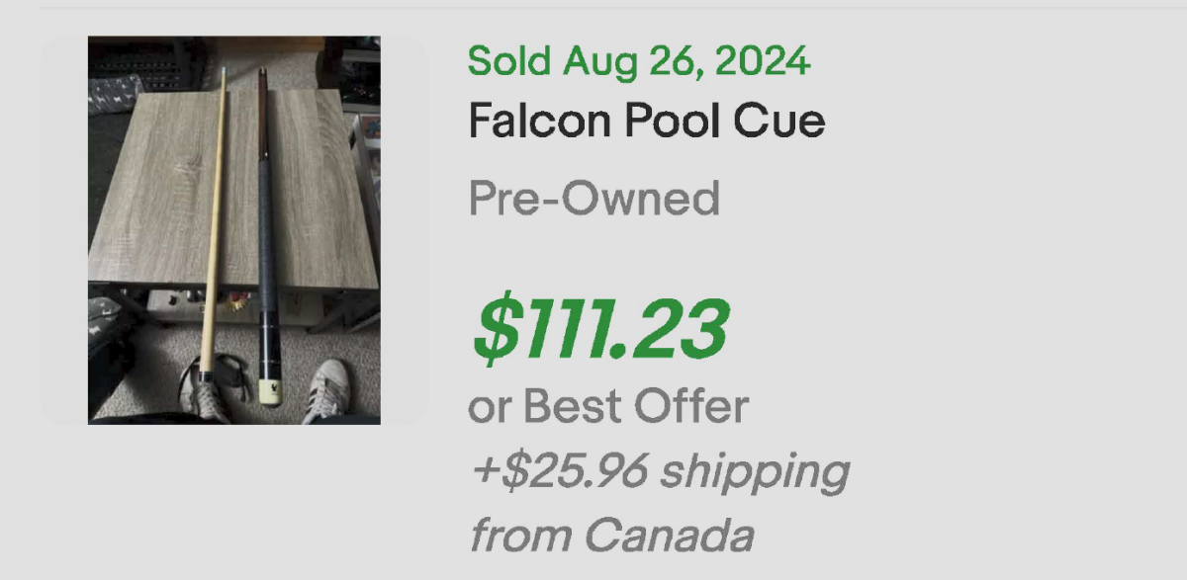Select the Pre-Owned condition text

[x=593, y=199]
